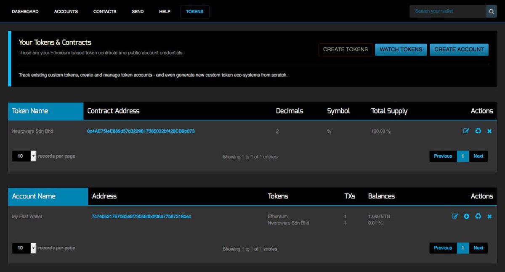This screenshot has height=272, width=505.
Task: Open the Neuroware contract address link
Action: [x=141, y=131]
